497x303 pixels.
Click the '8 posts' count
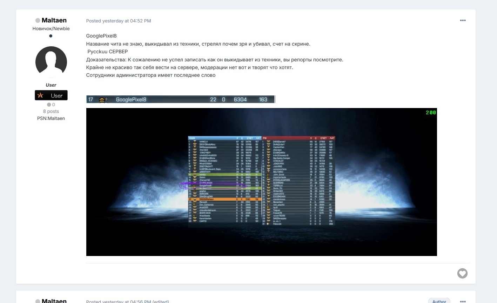[51, 111]
